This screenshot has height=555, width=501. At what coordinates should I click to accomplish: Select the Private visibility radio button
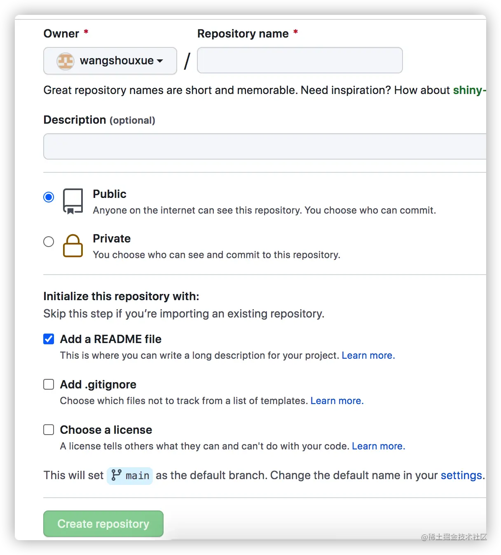tap(49, 242)
